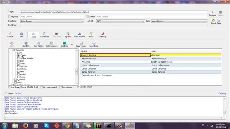Click the Target URL field
Image resolution: width=230 pixels, height=129 pixels.
[114, 12]
